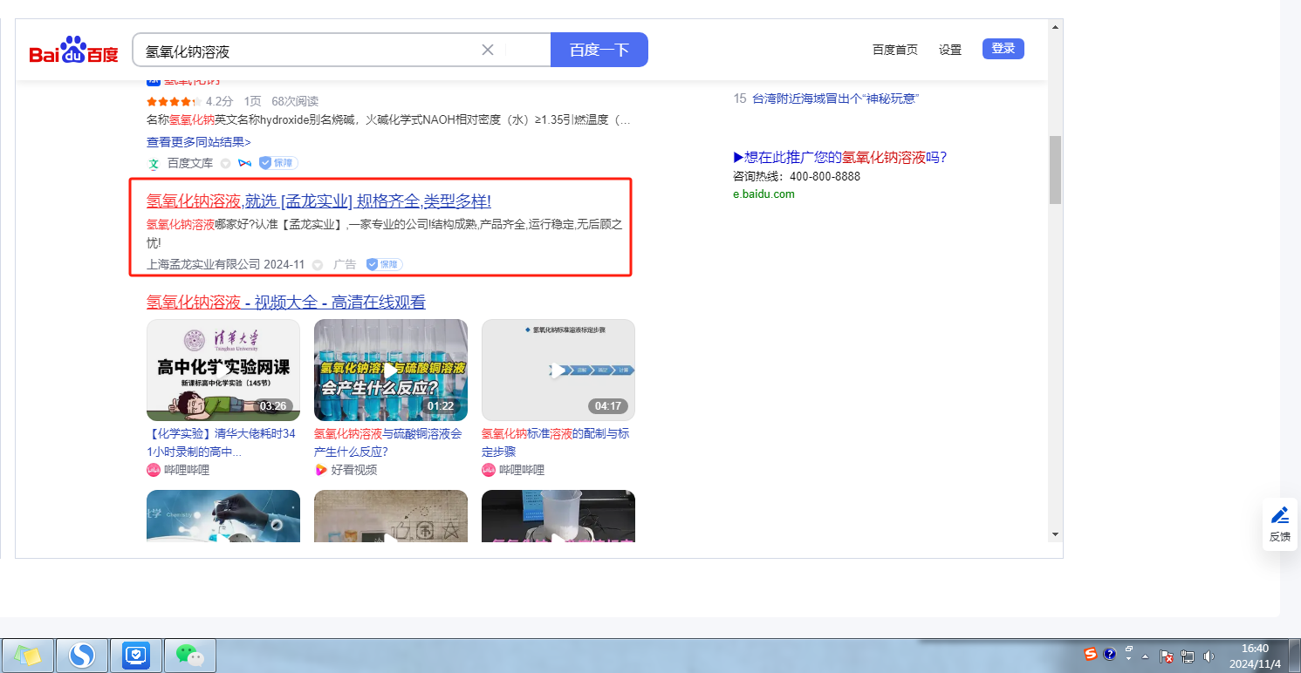1301x673 pixels.
Task: Open the sticky notes taskbar icon
Action: point(28,655)
